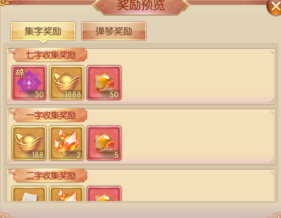Click the 七字收集奖励 section header
The height and width of the screenshot is (218, 281).
tap(51, 55)
